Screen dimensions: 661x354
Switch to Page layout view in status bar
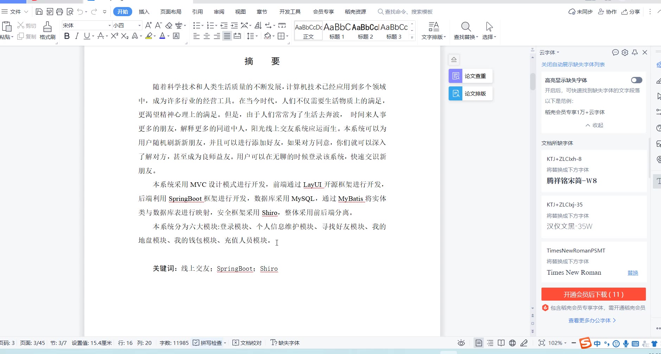[479, 343]
